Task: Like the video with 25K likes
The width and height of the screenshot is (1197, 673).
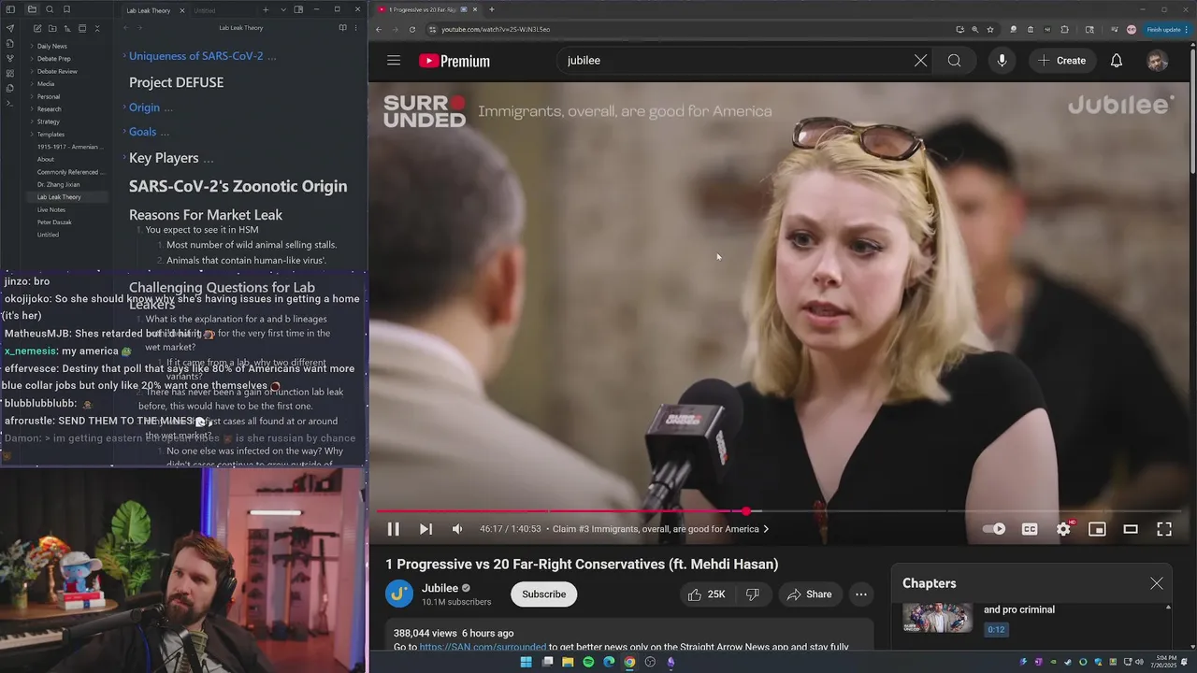Action: (706, 594)
